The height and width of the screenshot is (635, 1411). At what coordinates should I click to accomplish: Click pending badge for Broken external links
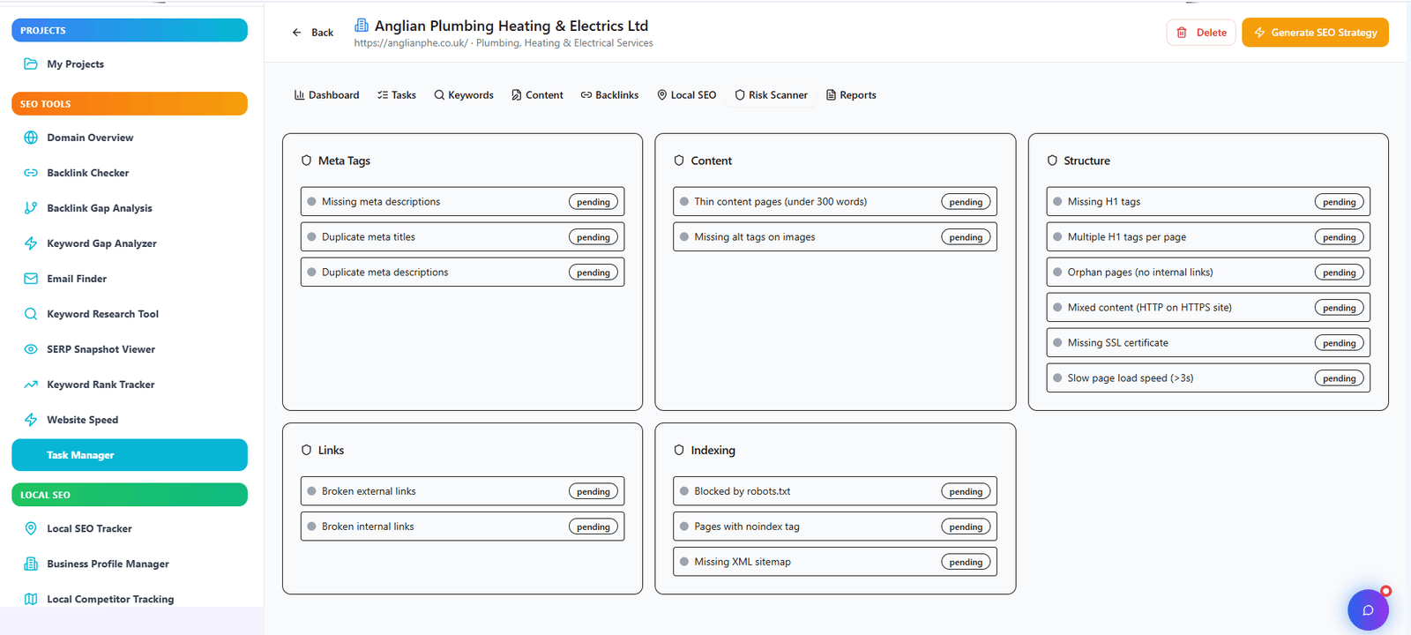pyautogui.click(x=594, y=491)
